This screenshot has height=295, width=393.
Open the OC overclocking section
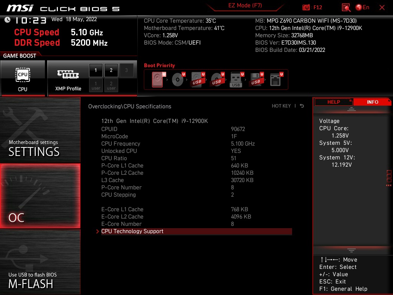pos(40,196)
